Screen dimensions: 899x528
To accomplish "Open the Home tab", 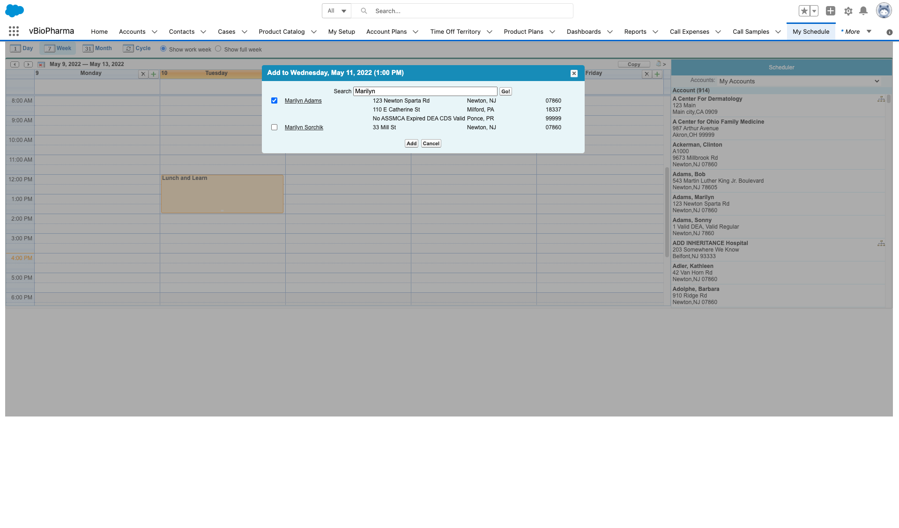I will (99, 32).
